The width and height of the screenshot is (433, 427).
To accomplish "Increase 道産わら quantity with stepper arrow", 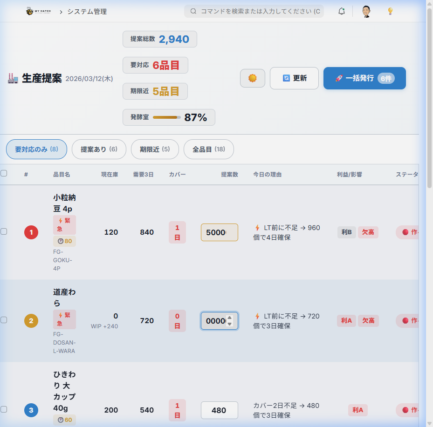I will 229,318.
